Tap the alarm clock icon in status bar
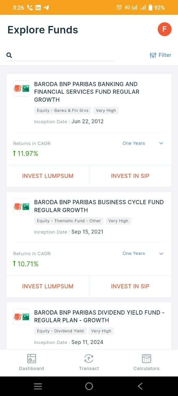The height and width of the screenshot is (396, 178). pos(119,7)
